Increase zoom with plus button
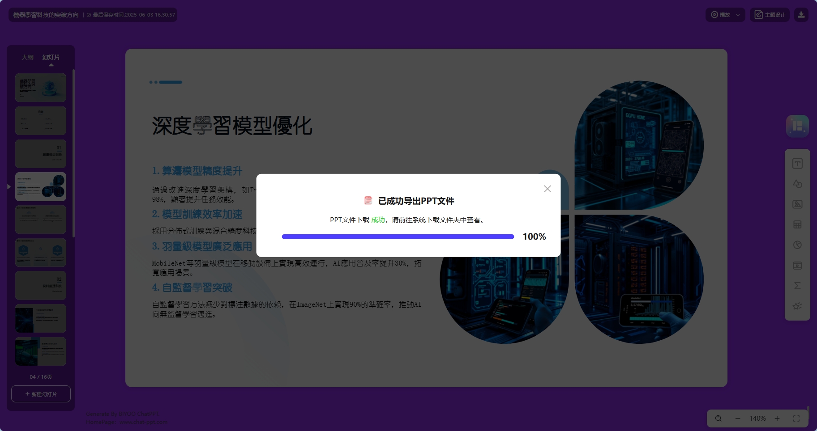Viewport: 817px width, 431px height. pos(777,418)
